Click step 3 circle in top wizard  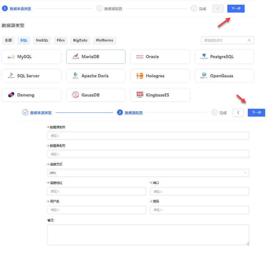[194, 8]
